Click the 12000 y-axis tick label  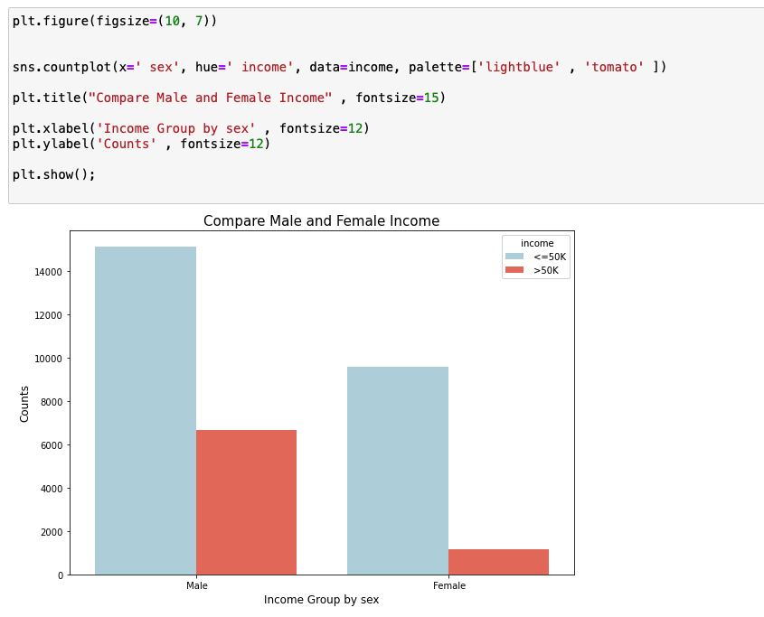point(48,315)
